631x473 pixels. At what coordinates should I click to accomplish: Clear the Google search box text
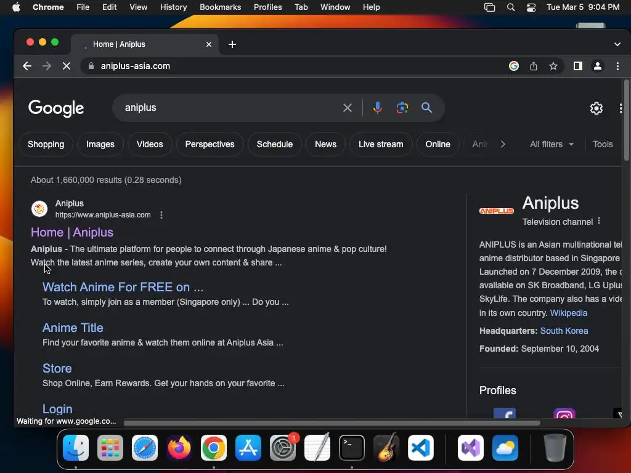pos(348,108)
